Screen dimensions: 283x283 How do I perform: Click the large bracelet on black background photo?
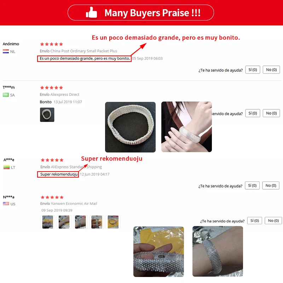tap(130, 127)
